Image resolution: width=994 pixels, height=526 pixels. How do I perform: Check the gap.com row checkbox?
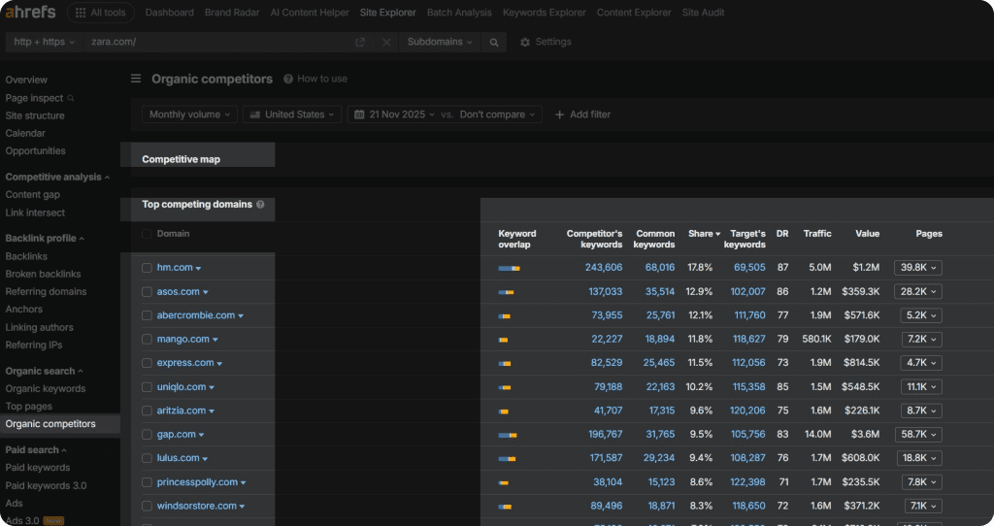(147, 435)
